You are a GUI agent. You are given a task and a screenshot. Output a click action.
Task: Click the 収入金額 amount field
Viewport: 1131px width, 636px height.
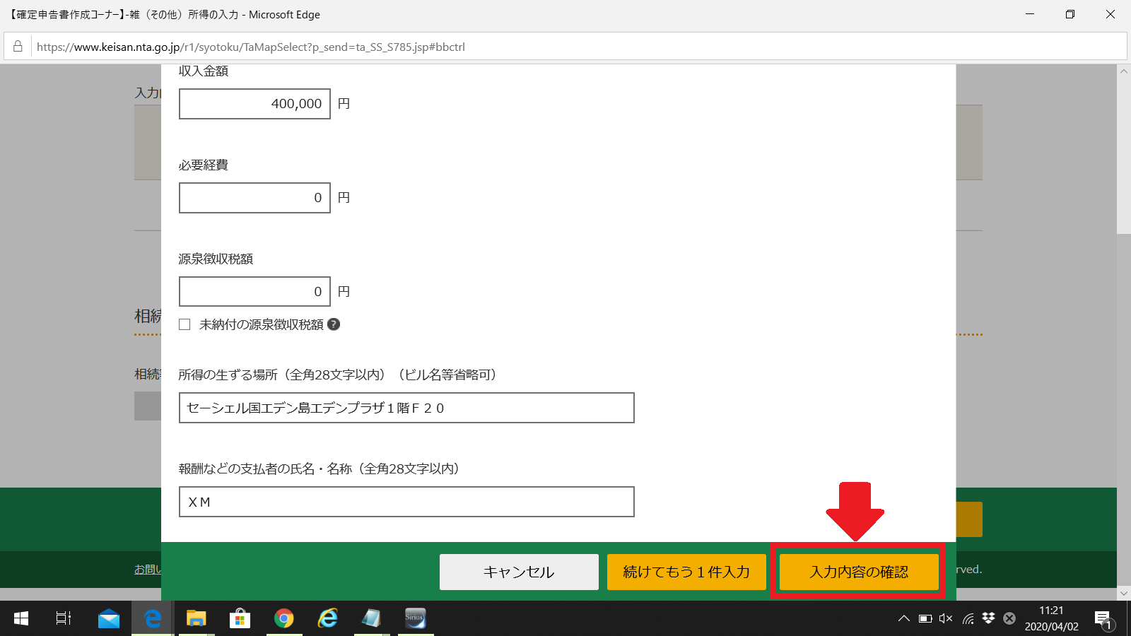click(x=254, y=104)
